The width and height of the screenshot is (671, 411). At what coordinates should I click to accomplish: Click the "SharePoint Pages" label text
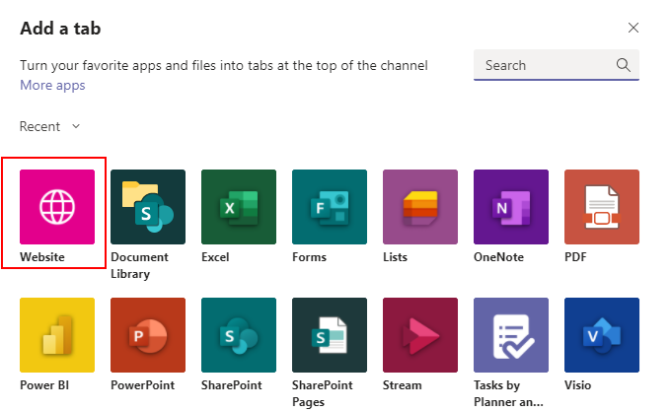point(323,393)
